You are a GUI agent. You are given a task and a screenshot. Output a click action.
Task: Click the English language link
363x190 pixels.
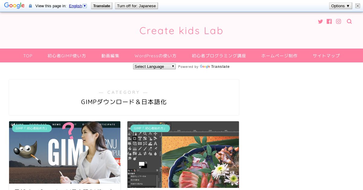pyautogui.click(x=75, y=6)
